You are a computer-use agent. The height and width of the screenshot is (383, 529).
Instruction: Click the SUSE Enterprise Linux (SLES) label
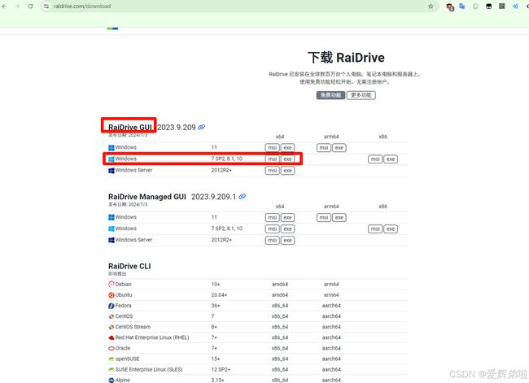[149, 369]
